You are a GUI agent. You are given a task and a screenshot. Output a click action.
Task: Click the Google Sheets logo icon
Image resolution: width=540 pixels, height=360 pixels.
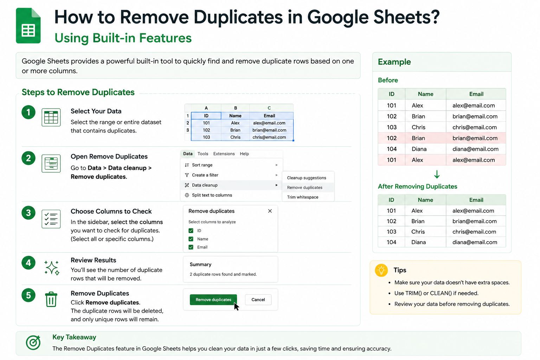(x=28, y=26)
